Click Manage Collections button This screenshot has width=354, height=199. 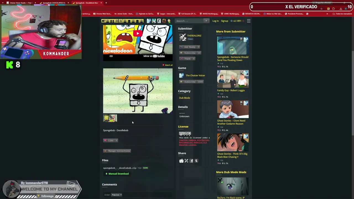point(117,151)
